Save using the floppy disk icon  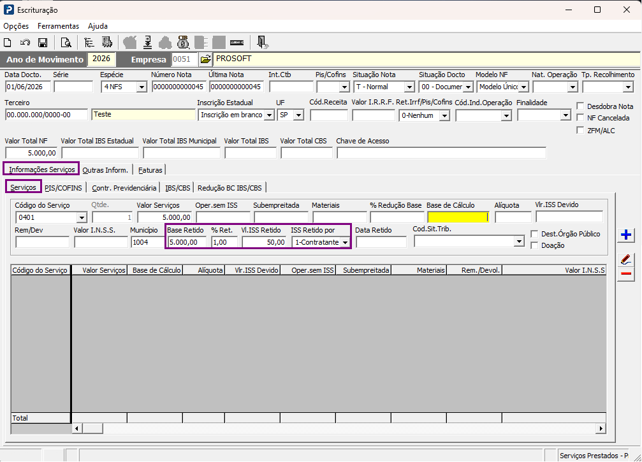point(43,43)
